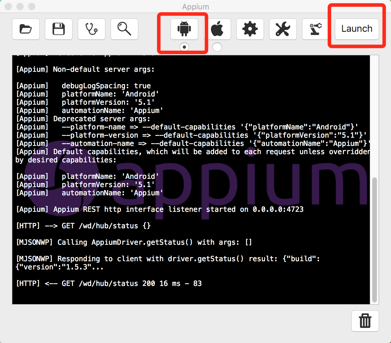Image resolution: width=391 pixels, height=343 pixels.
Task: Click the empty scrollbar track above the thumb
Action: pyautogui.click(x=374, y=118)
